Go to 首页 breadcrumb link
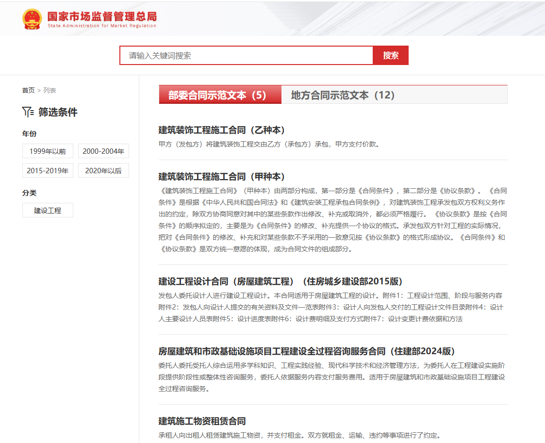 (28, 90)
